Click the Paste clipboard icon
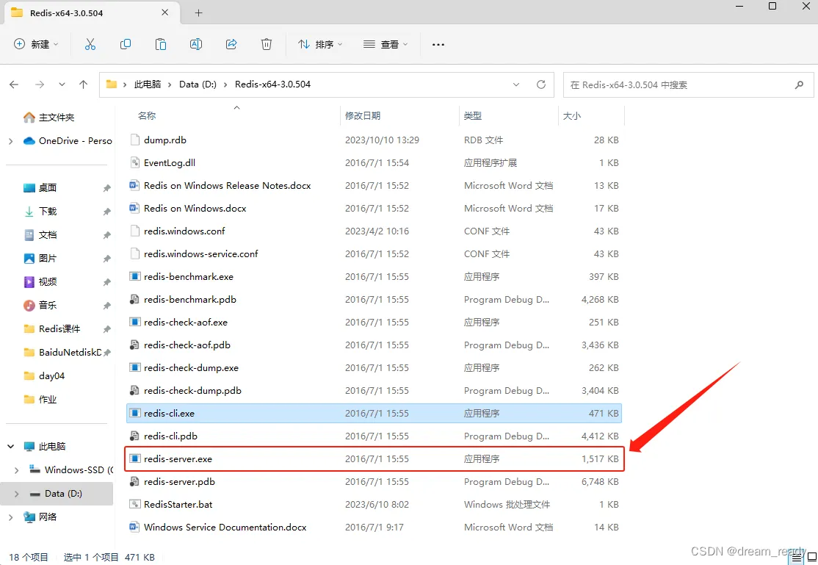 [x=161, y=44]
